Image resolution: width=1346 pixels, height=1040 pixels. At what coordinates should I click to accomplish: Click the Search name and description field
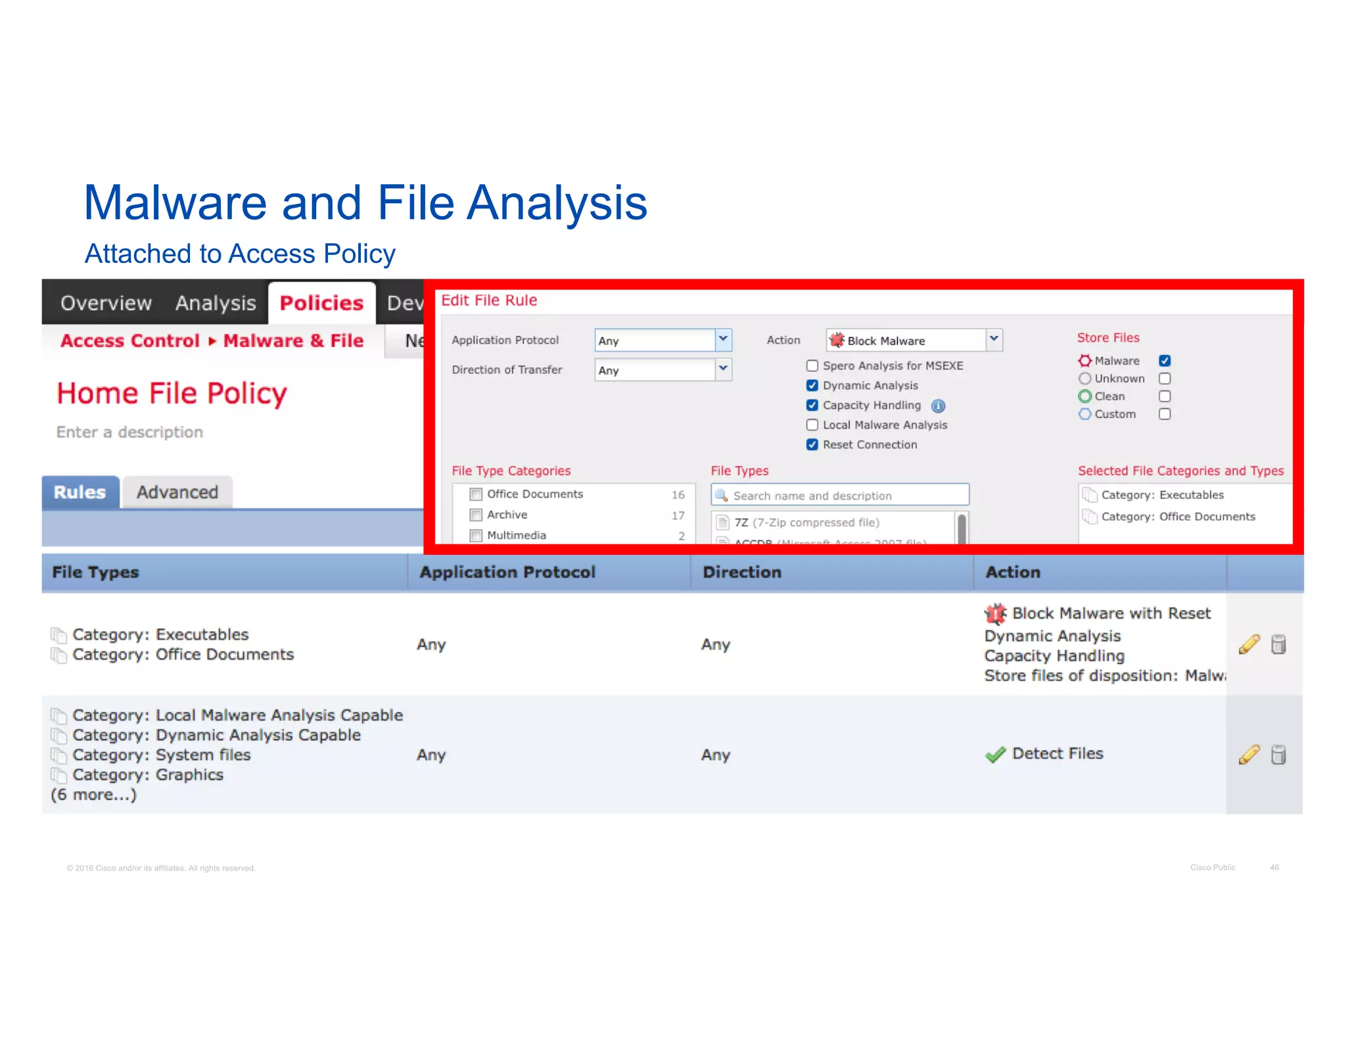click(x=840, y=495)
